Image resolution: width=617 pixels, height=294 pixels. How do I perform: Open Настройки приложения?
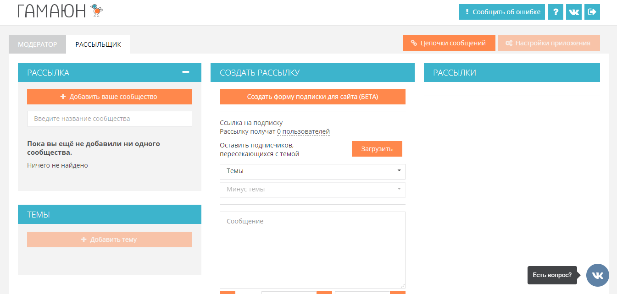click(548, 43)
